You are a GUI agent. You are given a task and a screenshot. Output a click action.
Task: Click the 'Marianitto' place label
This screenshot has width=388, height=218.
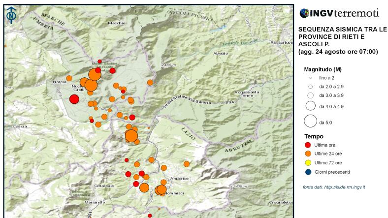pyautogui.click(x=95, y=202)
